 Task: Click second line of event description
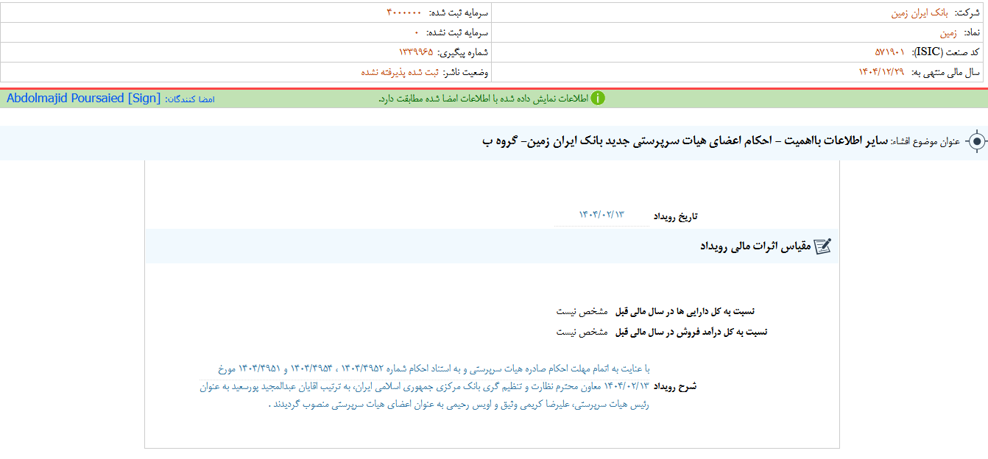(x=425, y=386)
